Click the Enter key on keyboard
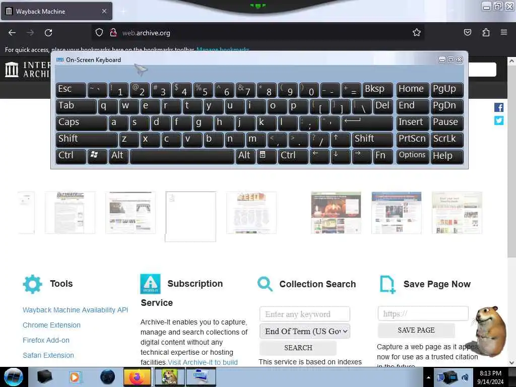516x387 pixels. (x=367, y=123)
